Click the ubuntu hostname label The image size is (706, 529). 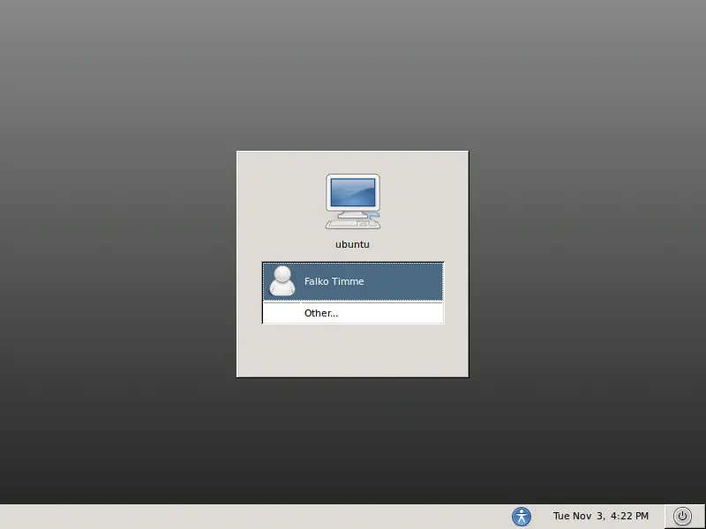click(352, 245)
